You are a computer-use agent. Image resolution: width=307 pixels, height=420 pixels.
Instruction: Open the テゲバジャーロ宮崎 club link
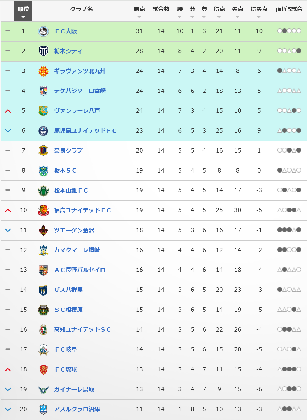[80, 91]
